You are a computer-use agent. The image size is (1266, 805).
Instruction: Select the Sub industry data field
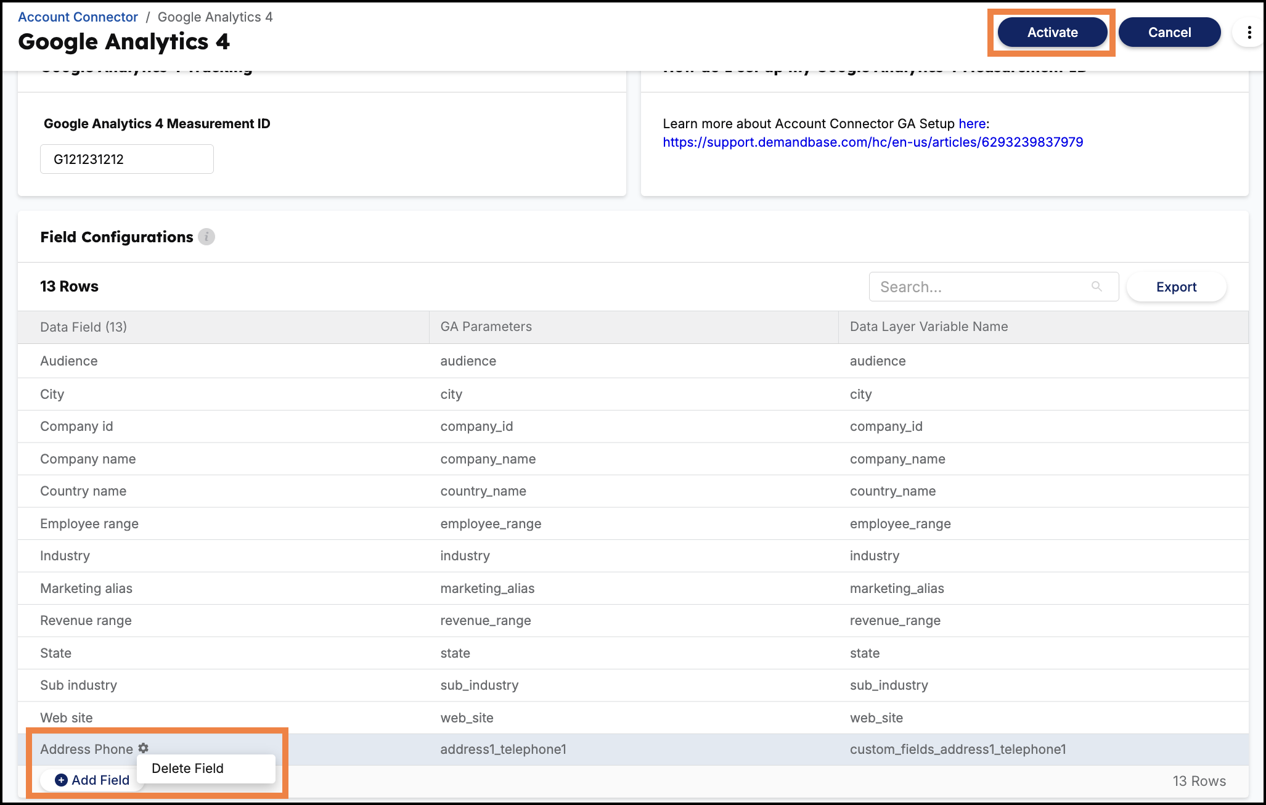(x=78, y=685)
